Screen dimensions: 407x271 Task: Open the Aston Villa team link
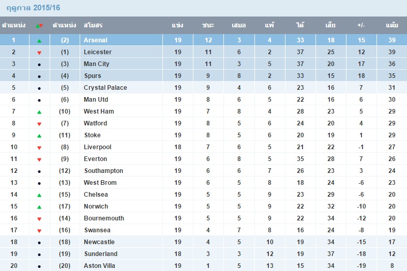[99, 265]
